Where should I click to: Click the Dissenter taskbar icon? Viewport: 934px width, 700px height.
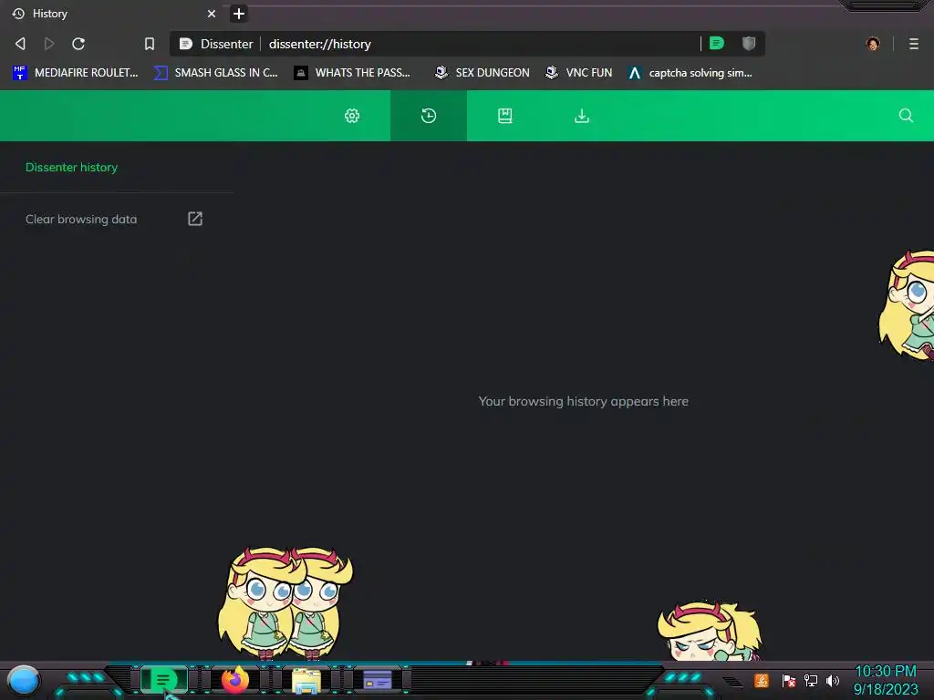tap(163, 679)
